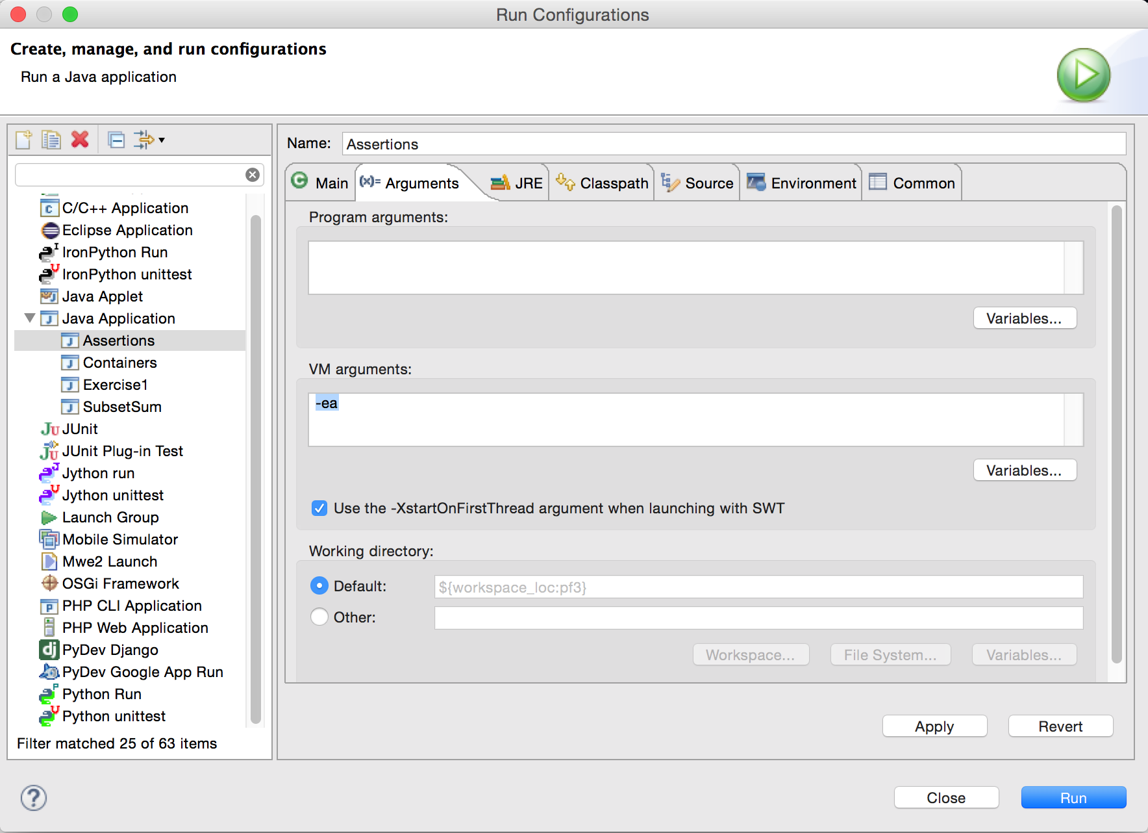
Task: Select the Default working directory radio
Action: 319,586
